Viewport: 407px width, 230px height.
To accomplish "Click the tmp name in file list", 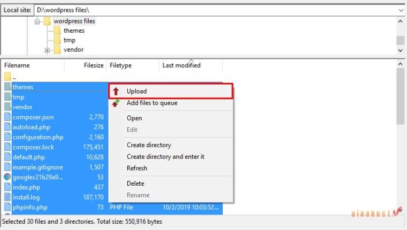I will (x=18, y=97).
